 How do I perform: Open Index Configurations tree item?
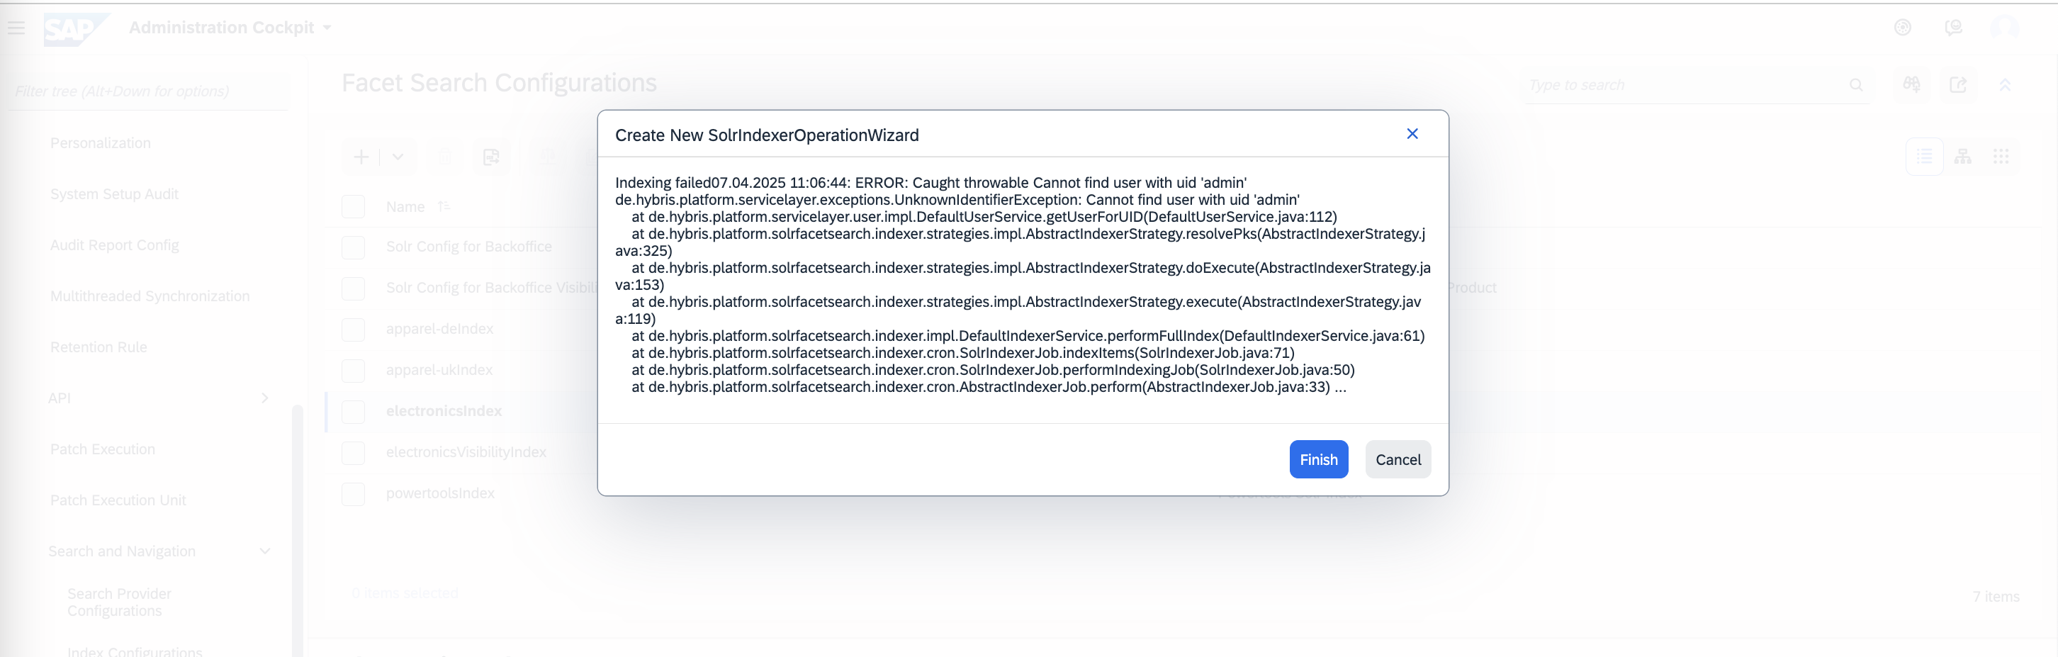(134, 651)
